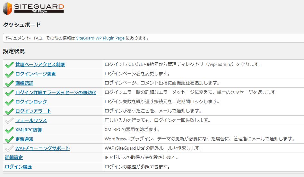Open フェールワンス settings link
Image resolution: width=304 pixels, height=177 pixels.
click(31, 120)
